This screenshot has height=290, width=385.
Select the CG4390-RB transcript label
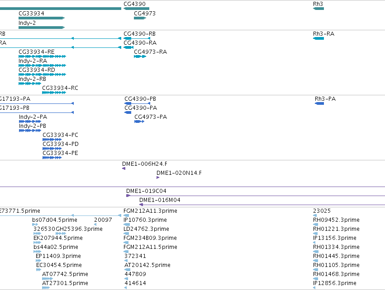coord(139,34)
